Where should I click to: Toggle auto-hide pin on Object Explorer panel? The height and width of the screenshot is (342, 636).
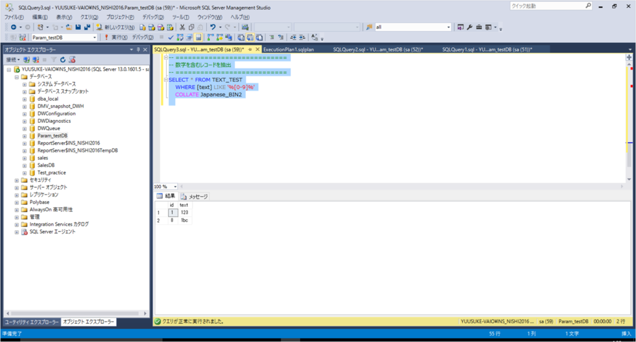click(139, 50)
